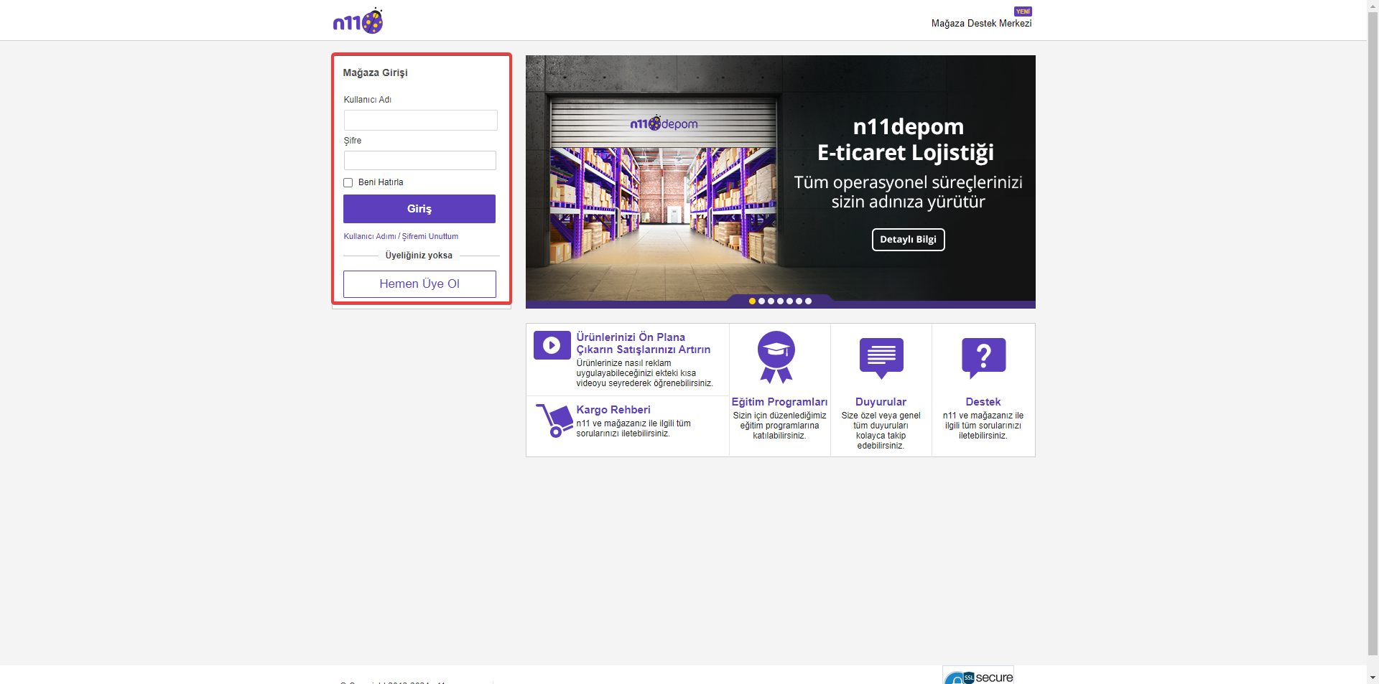The image size is (1379, 684).
Task: Open the play video icon
Action: click(x=552, y=345)
